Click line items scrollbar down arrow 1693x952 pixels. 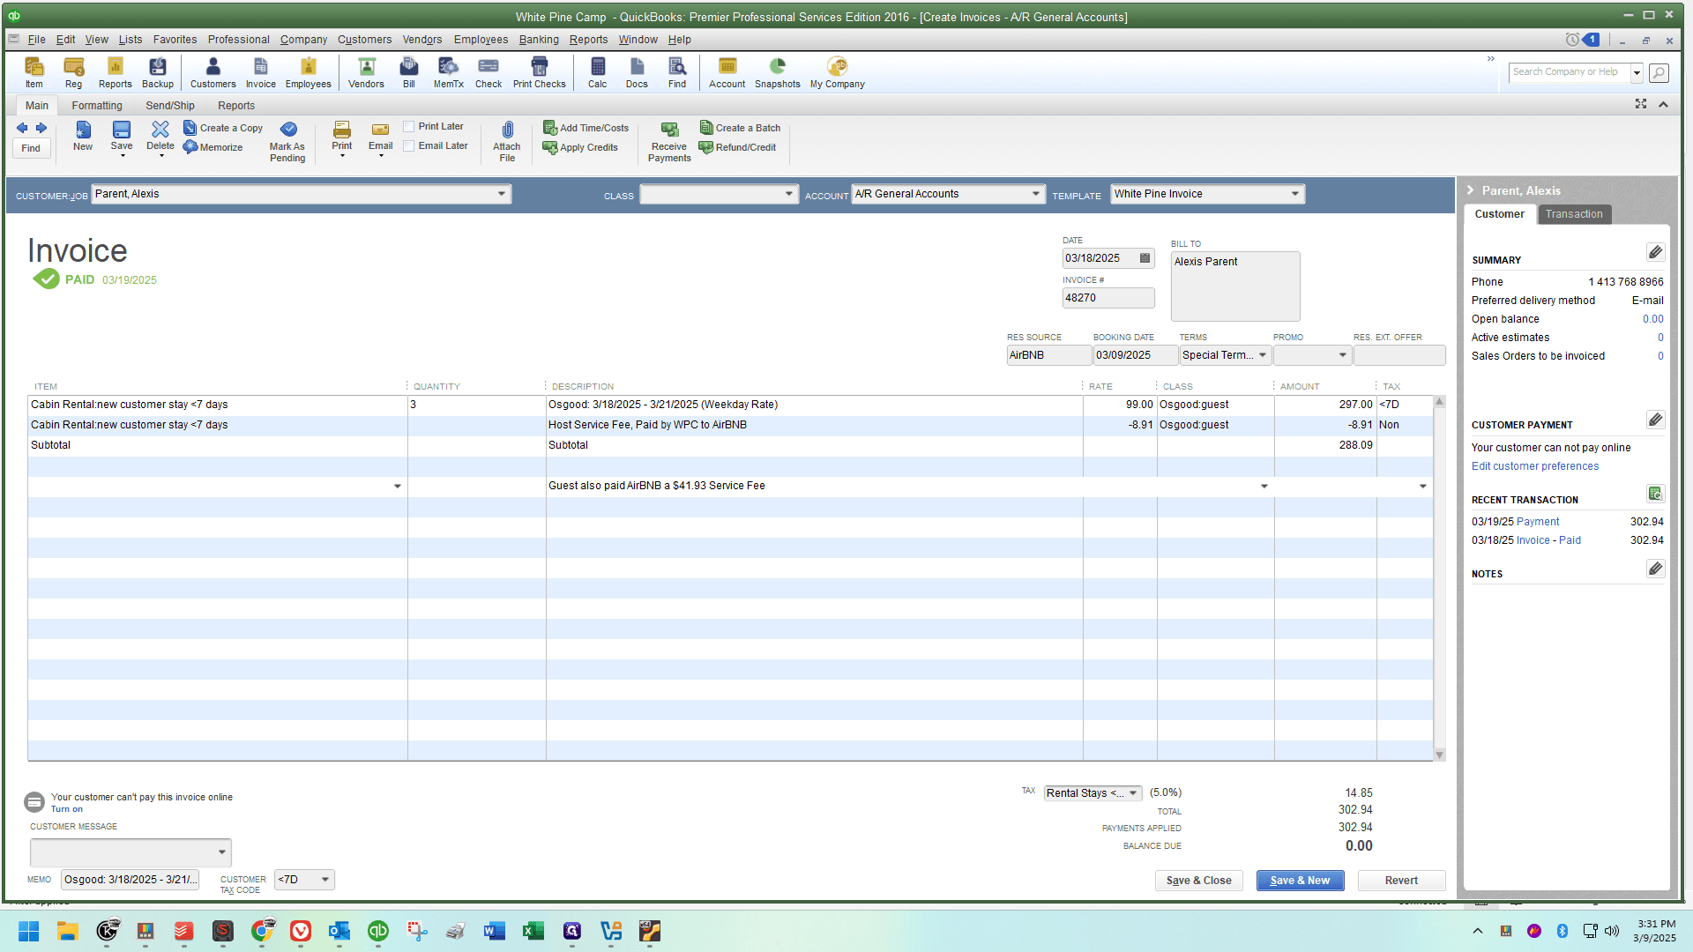(1439, 755)
